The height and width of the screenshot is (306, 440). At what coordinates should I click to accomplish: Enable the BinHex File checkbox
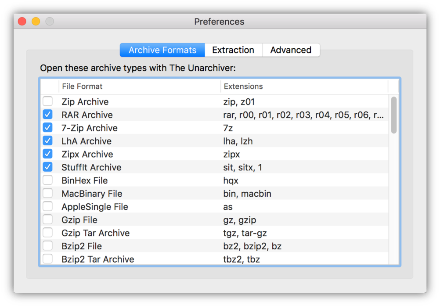pos(47,180)
